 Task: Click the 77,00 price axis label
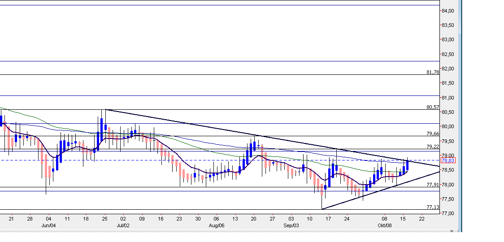[x=448, y=213]
